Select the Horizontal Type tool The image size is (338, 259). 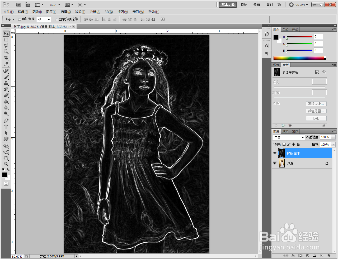point(6,127)
